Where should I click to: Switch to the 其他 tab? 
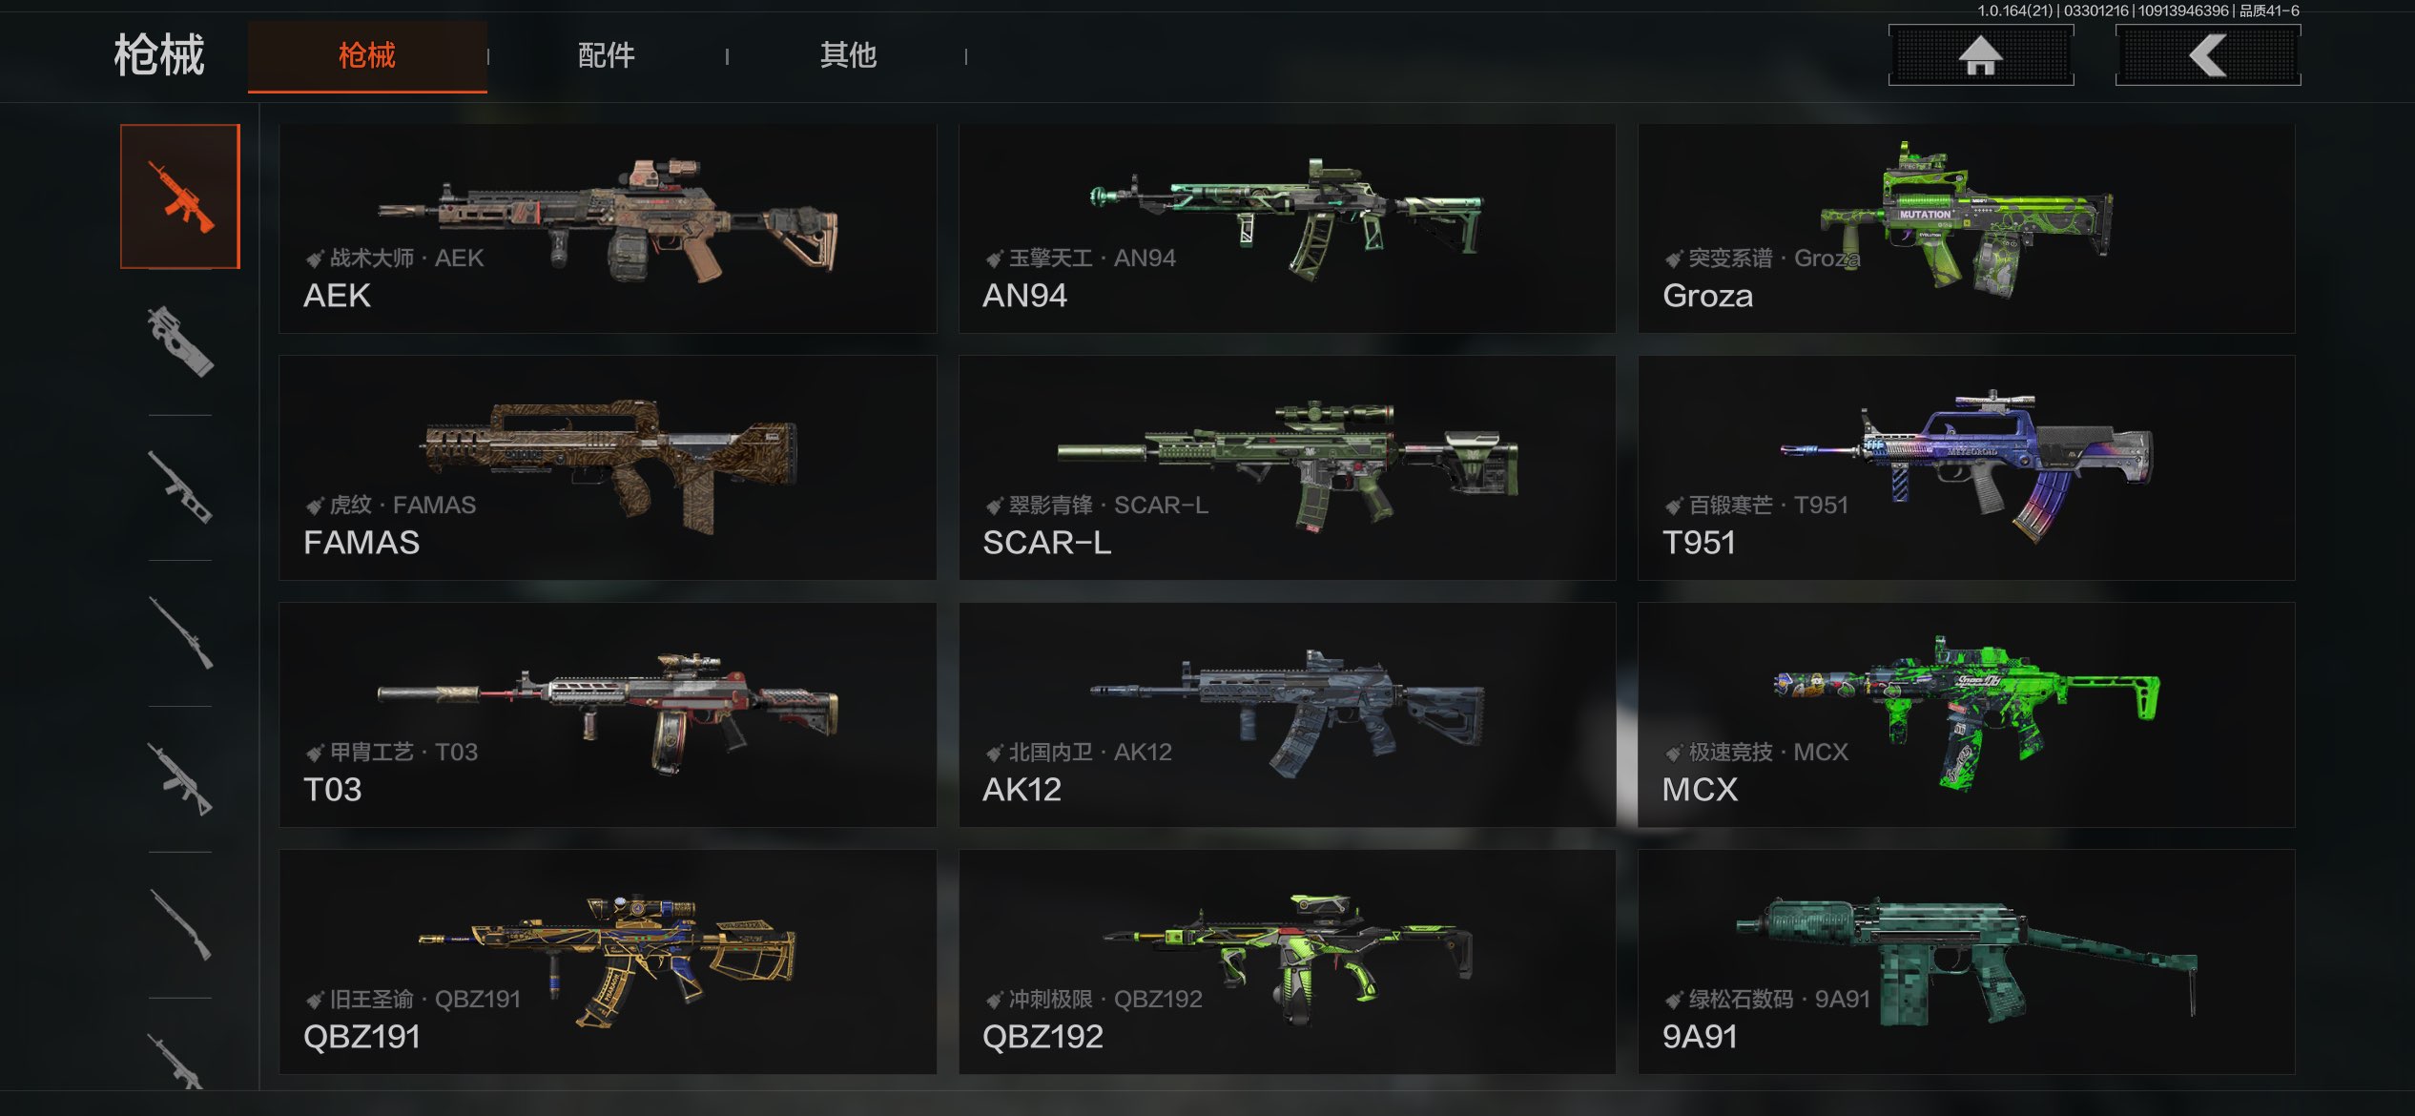pos(848,55)
